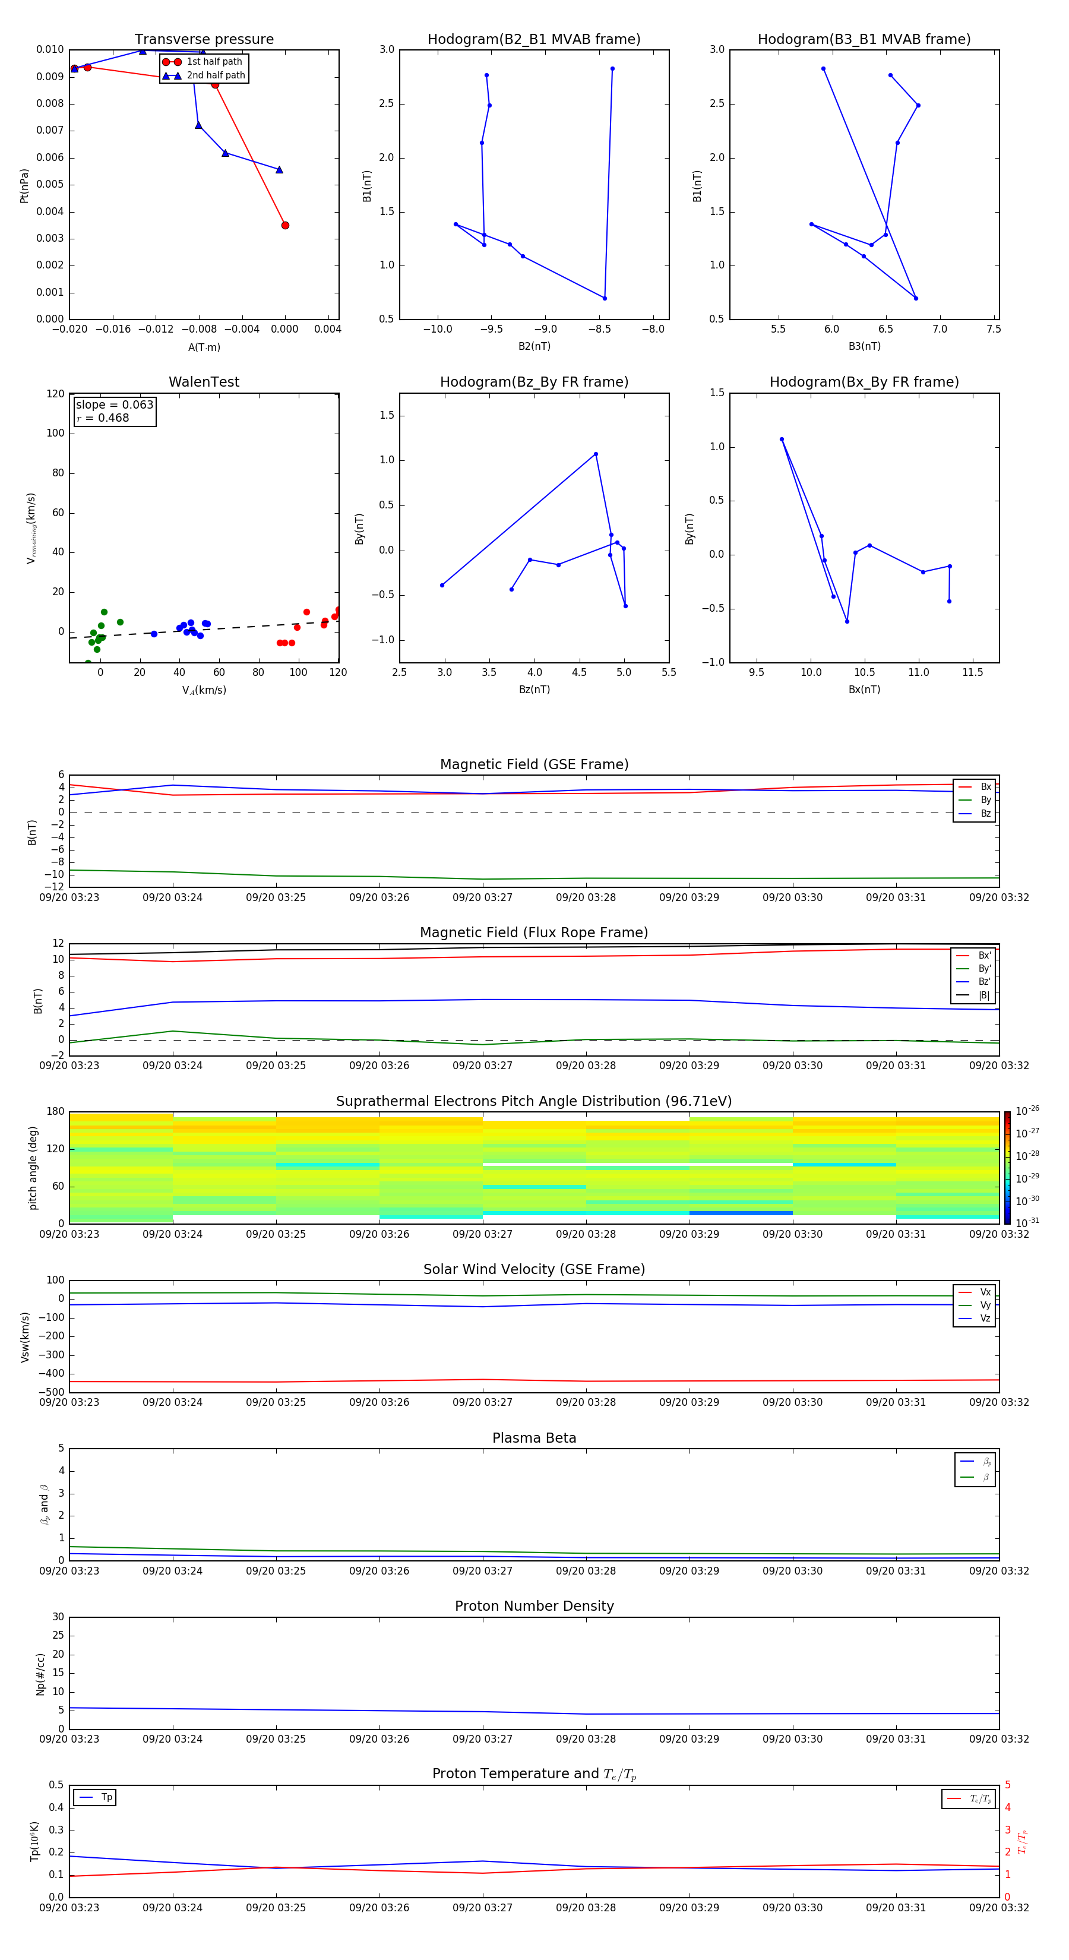Image resolution: width=1069 pixels, height=1960 pixels.
Task: Click the βp legend entry in Plasma Beta
Action: coord(975,1462)
